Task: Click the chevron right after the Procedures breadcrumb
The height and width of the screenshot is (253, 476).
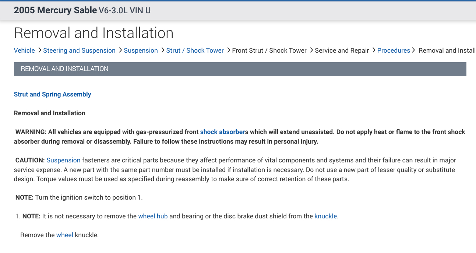Action: pyautogui.click(x=414, y=50)
